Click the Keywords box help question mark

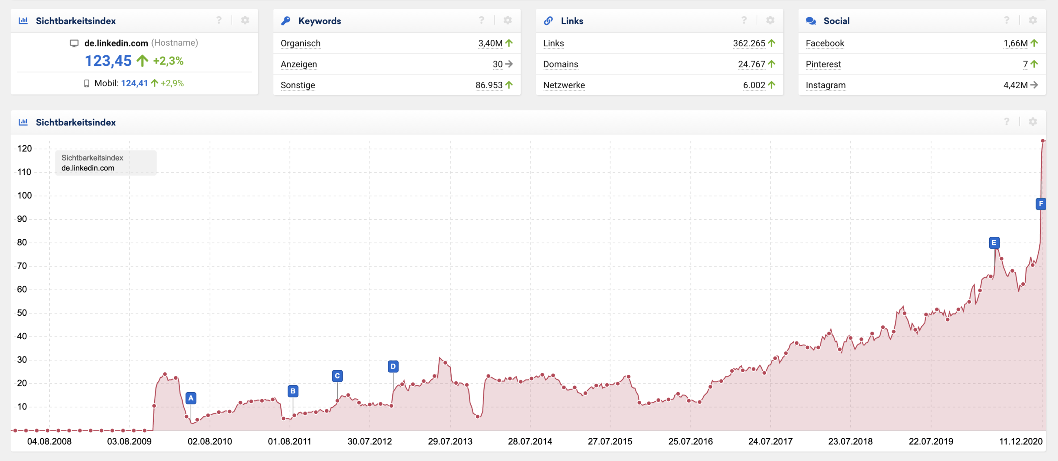[481, 20]
